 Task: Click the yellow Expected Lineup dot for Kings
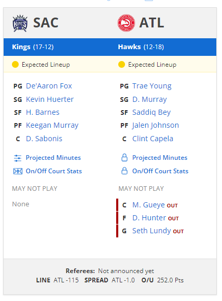pos(15,65)
